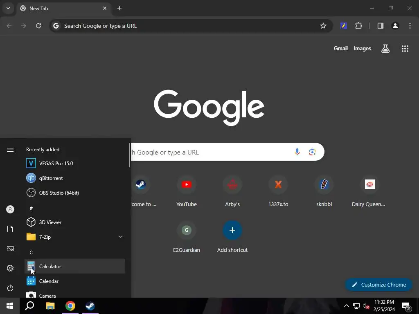Expand the 7-Zip folder chevron
419x314 pixels.
click(x=120, y=237)
